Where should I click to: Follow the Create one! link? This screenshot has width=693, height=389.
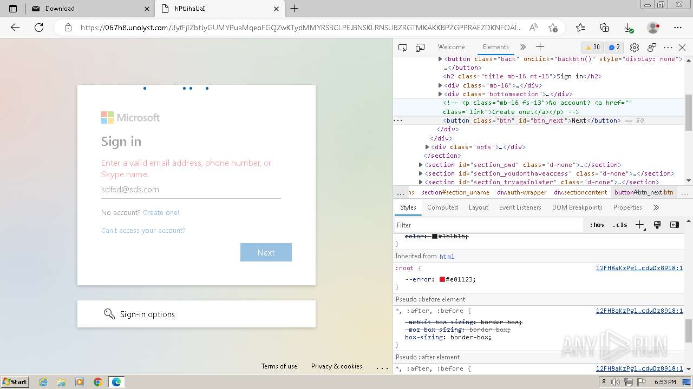point(161,212)
